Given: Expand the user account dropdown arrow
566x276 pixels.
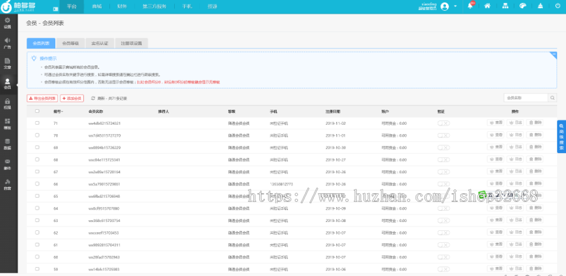Looking at the screenshot, I should [455, 6].
